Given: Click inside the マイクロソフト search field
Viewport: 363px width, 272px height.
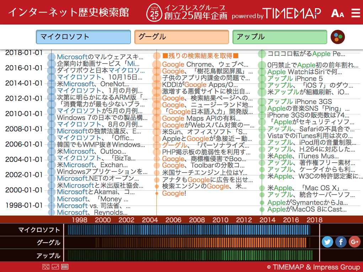Looking at the screenshot, I should pos(83,37).
